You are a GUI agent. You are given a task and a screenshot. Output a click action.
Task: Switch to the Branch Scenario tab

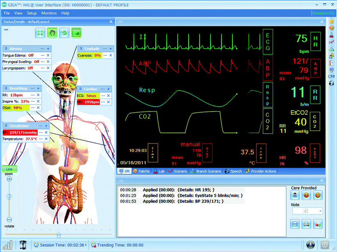click(206, 171)
